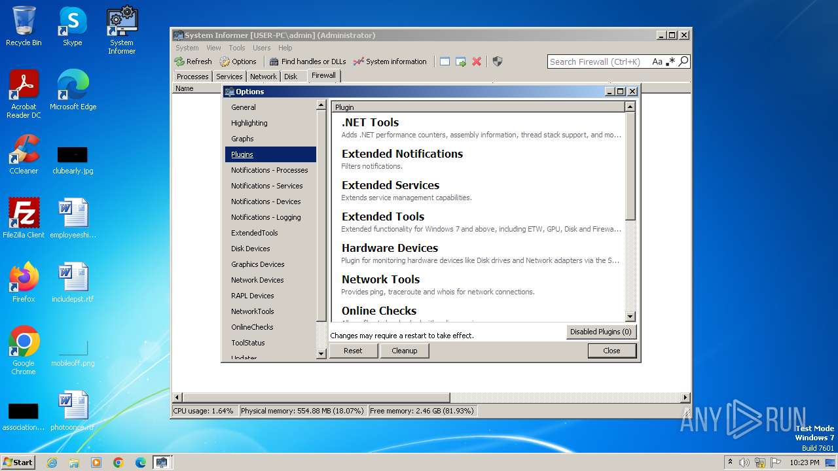Toggle regex search option (.*)
838x471 pixels.
point(670,61)
